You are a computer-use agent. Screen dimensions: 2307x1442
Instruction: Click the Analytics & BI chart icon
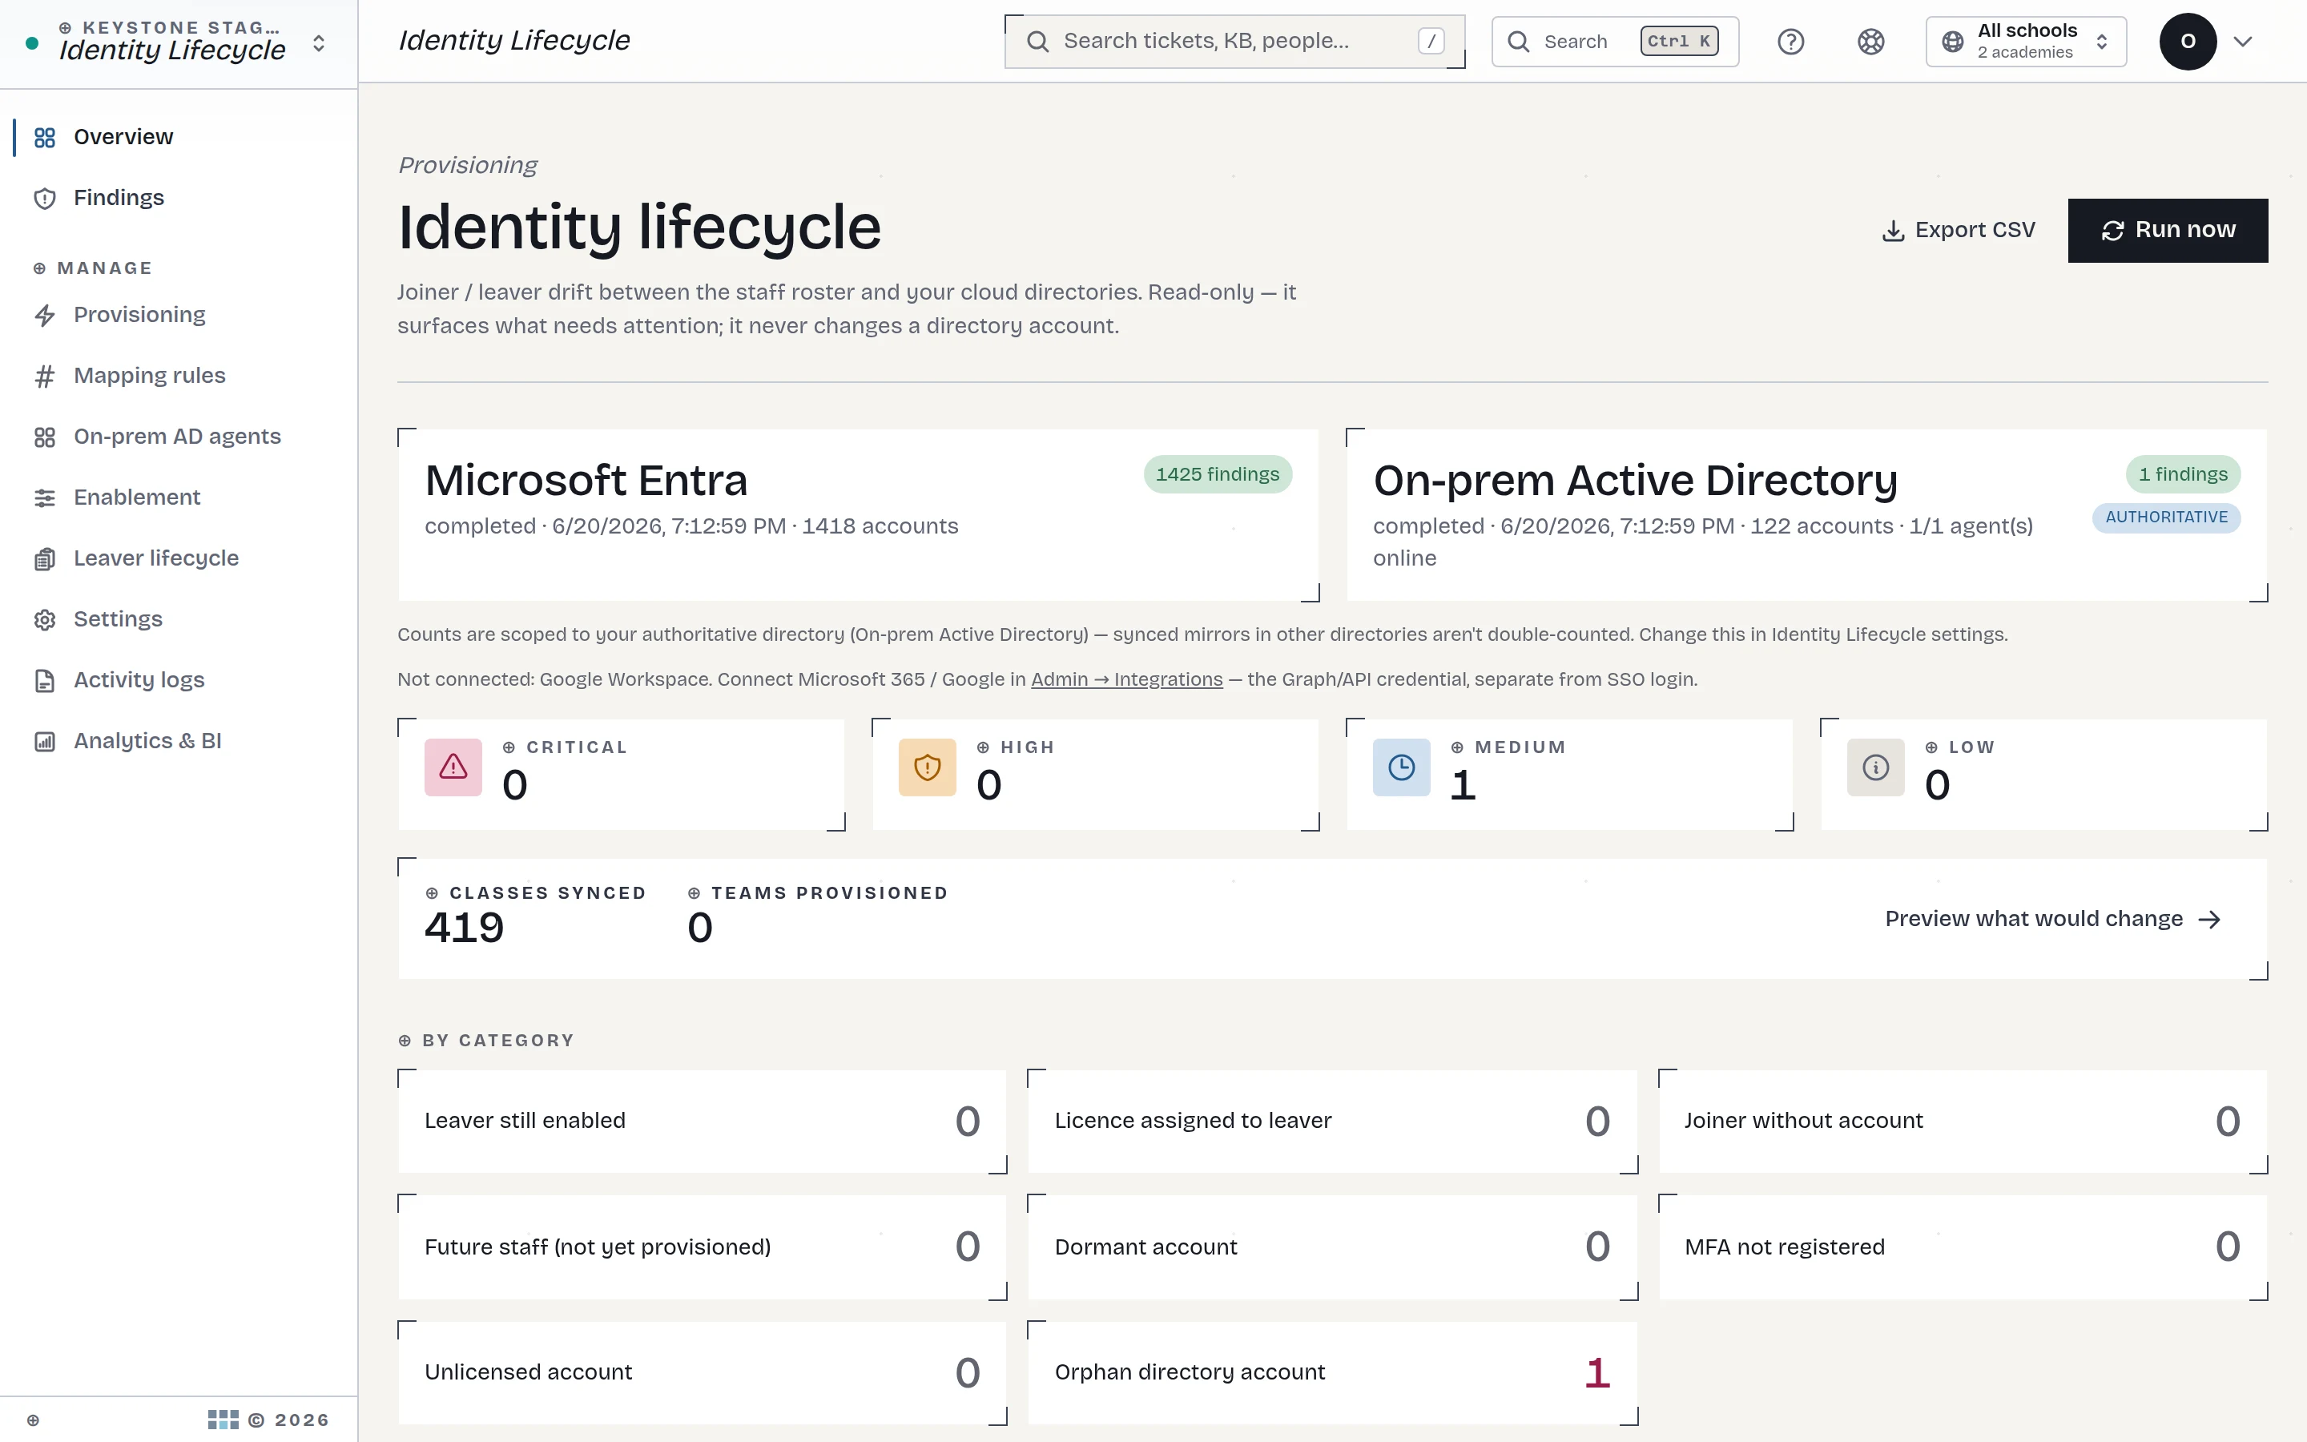point(45,741)
